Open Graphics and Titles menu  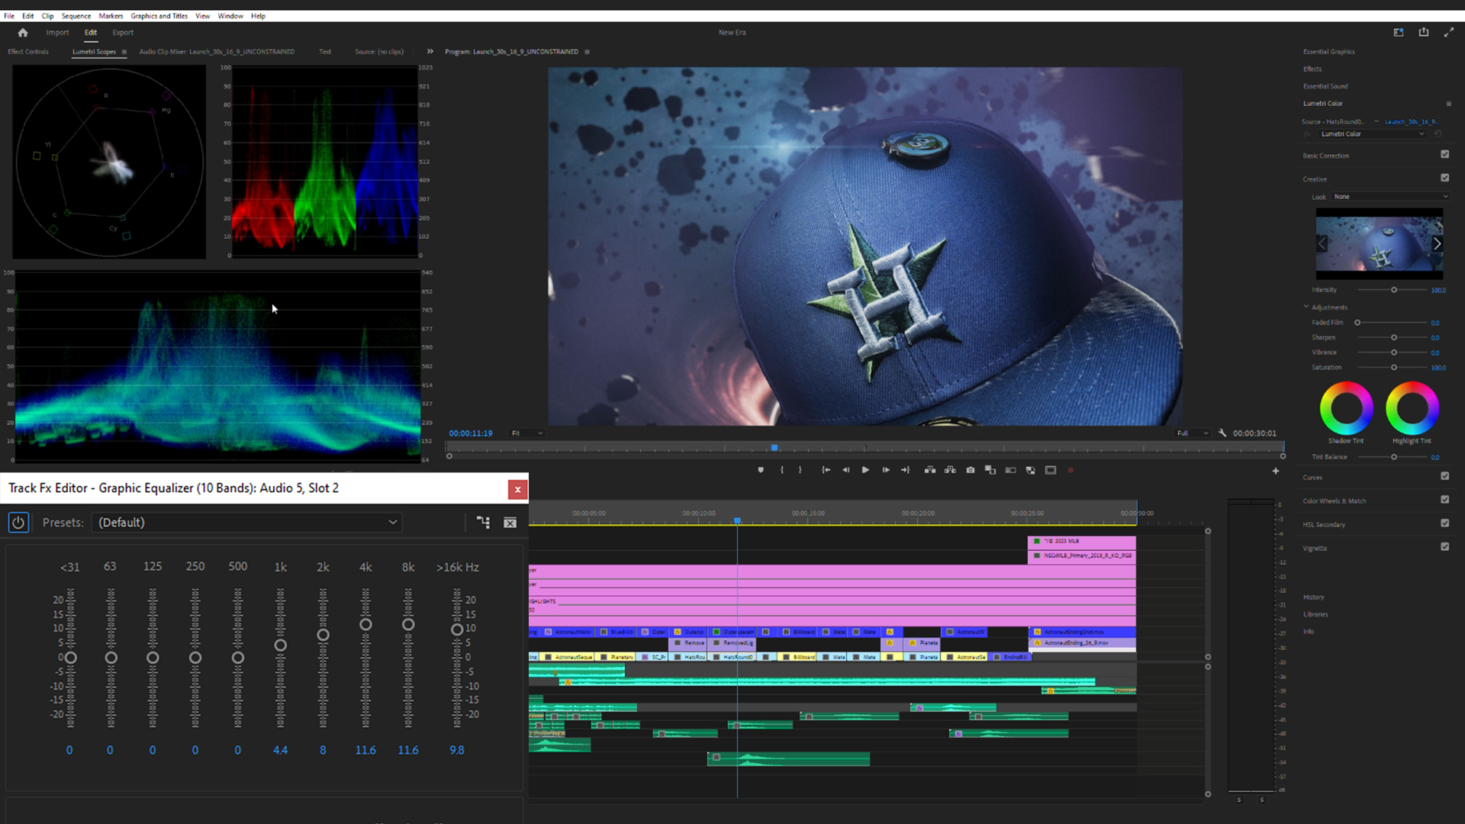(159, 15)
